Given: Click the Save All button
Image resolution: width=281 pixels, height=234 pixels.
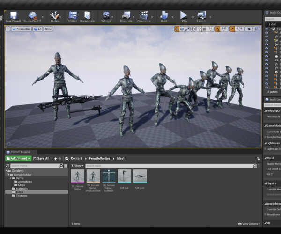Looking at the screenshot, I should [41, 159].
